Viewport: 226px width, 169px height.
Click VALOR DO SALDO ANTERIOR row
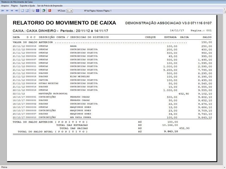tap(112, 42)
